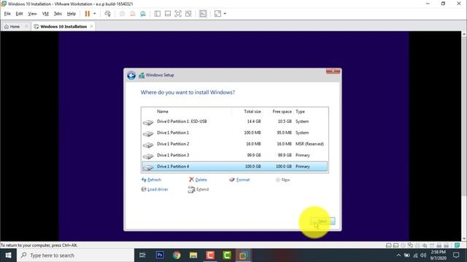Click the Unity mode toolbar icon
Image resolution: width=467 pixels, height=262 pixels.
[x=188, y=14]
